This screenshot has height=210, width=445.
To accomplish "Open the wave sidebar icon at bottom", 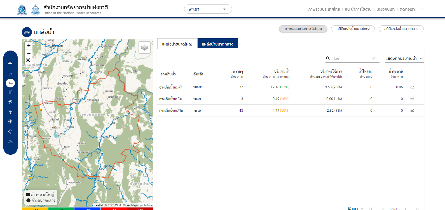I will point(10,141).
